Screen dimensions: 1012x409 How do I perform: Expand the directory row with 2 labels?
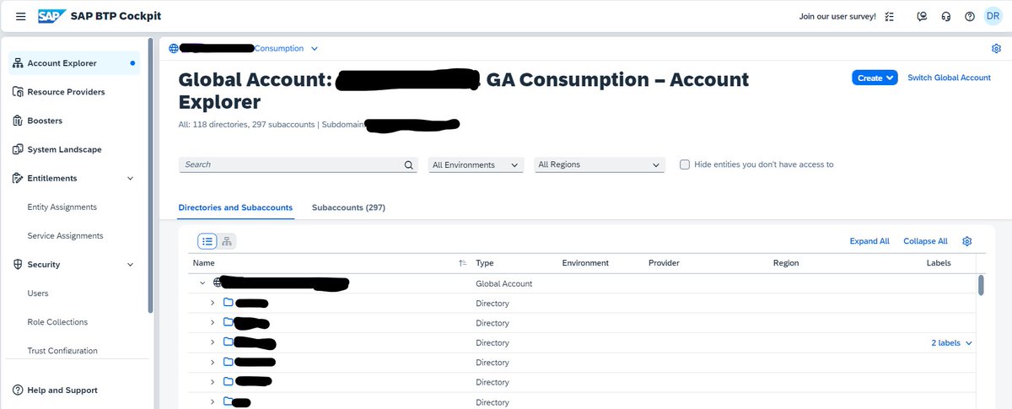click(213, 342)
